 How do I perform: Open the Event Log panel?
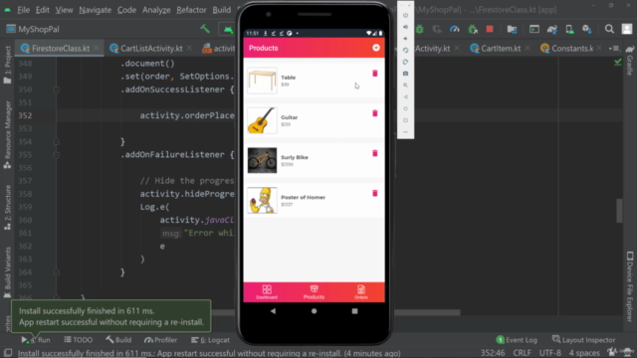coord(517,340)
